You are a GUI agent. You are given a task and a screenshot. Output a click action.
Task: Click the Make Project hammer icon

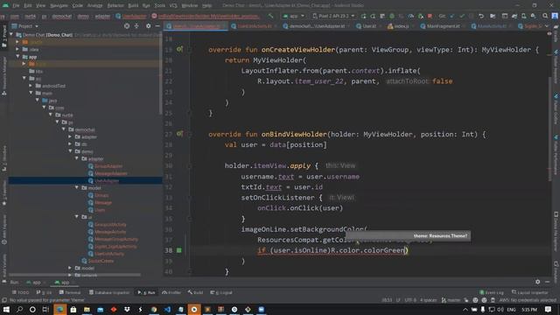(270, 16)
